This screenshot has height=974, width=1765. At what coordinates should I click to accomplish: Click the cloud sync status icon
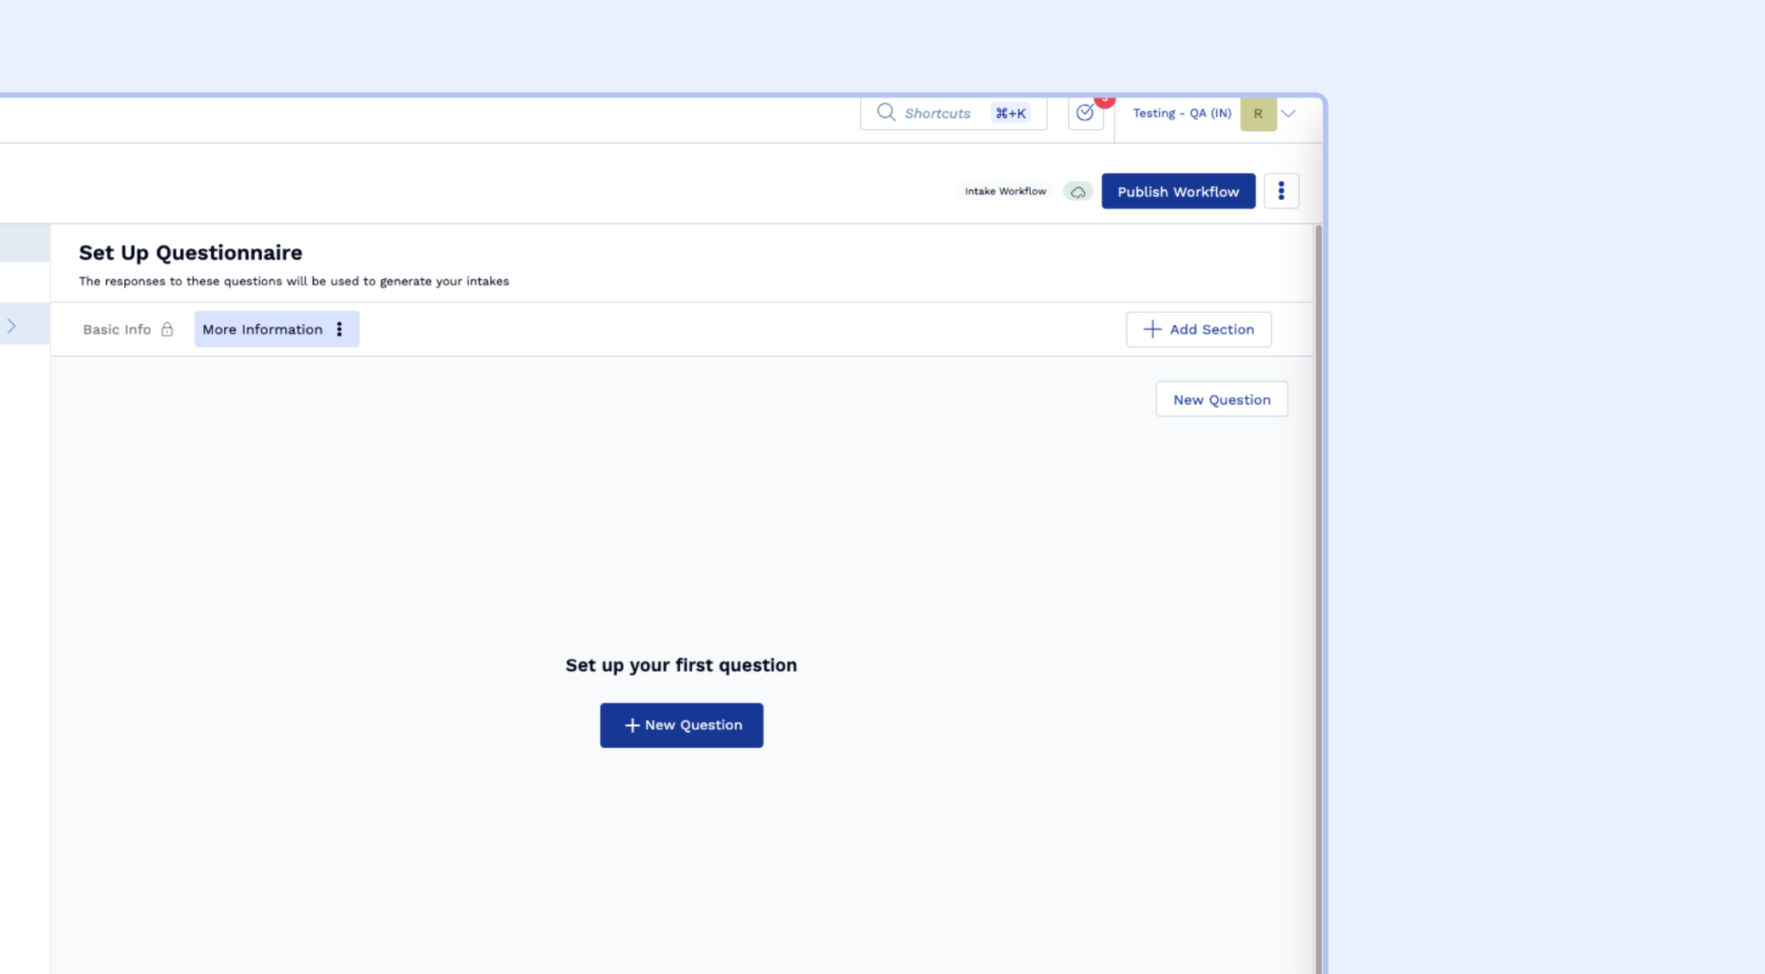coord(1077,191)
